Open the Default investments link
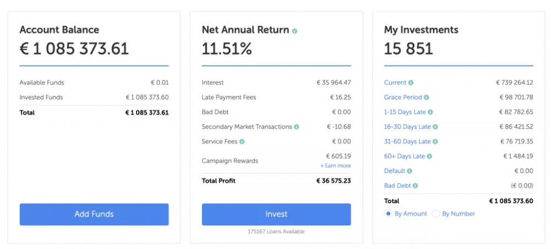This screenshot has height=249, width=551. tap(395, 171)
